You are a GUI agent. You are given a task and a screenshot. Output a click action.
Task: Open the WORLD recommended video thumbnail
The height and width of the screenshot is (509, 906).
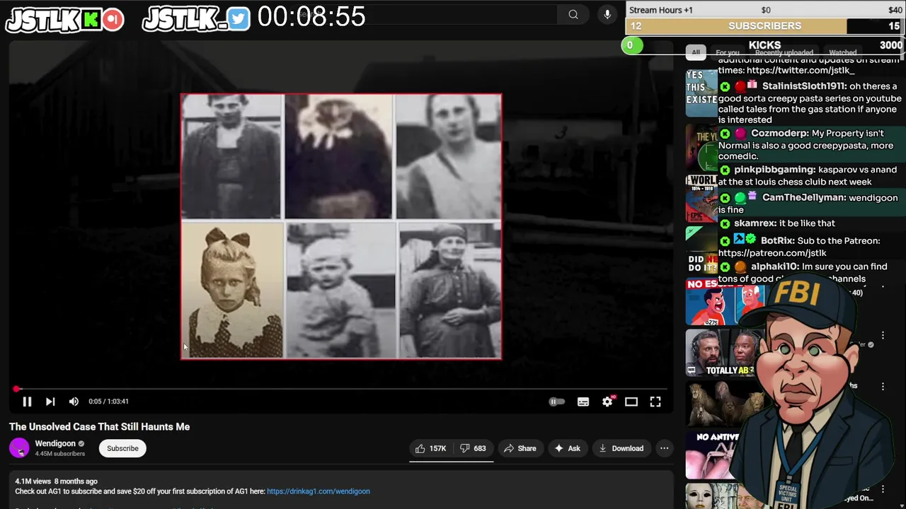pos(701,198)
